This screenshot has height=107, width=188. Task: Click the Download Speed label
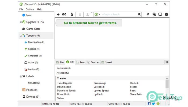pos(66,90)
